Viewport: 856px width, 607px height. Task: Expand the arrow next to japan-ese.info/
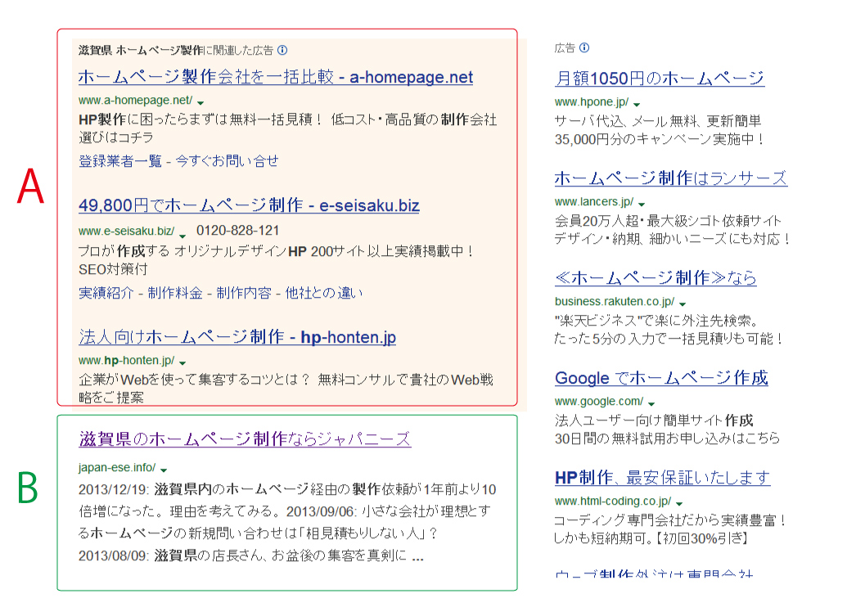(163, 470)
